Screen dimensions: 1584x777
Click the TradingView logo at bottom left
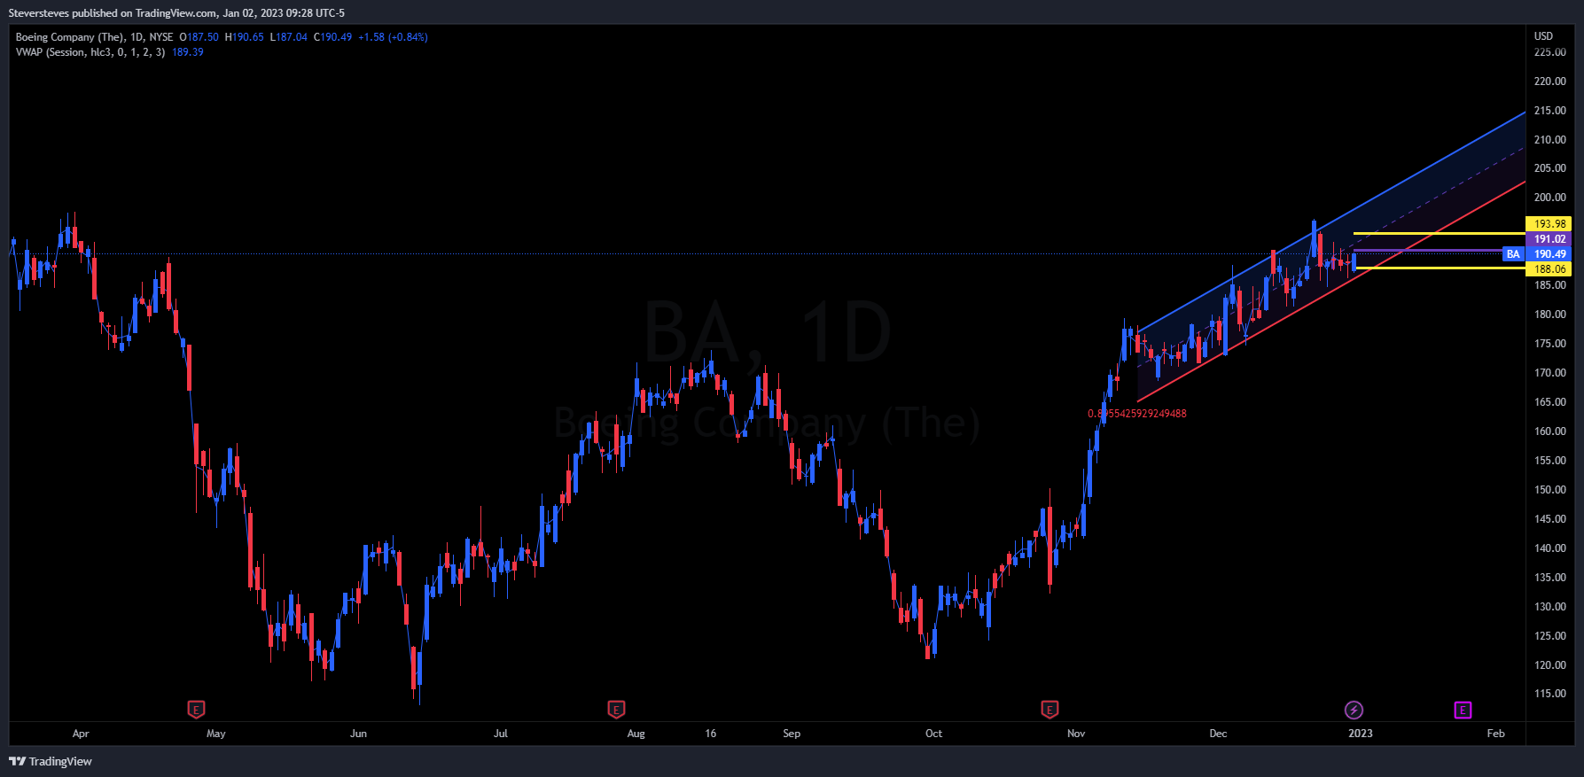(x=51, y=761)
